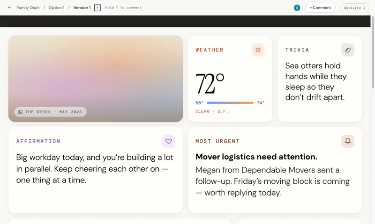Click the gradient family photo banner
Screen dimensions: 375x224
coord(96,79)
